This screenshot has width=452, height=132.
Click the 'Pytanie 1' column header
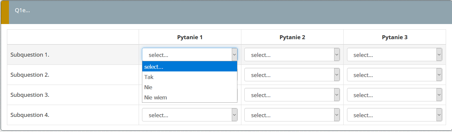[190, 37]
